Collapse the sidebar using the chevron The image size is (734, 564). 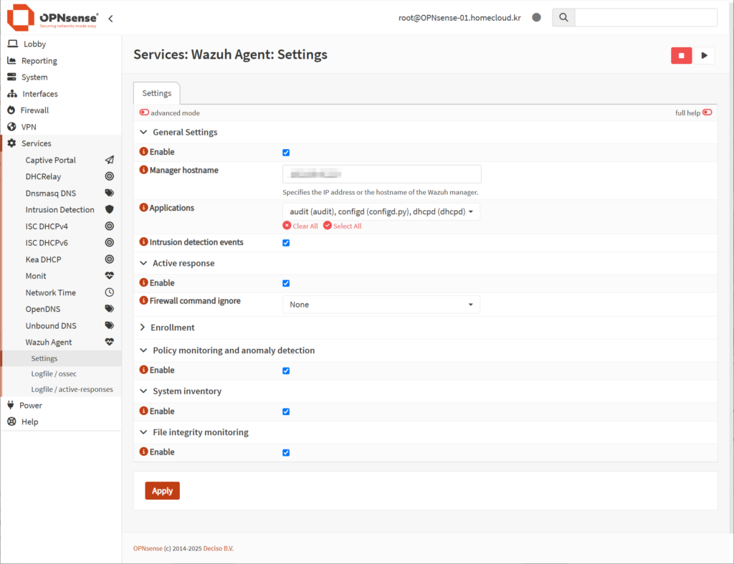110,18
